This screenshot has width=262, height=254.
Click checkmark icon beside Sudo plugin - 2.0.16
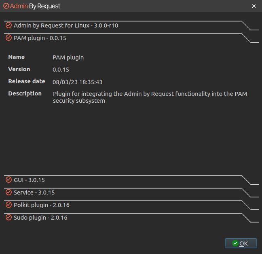click(8, 218)
